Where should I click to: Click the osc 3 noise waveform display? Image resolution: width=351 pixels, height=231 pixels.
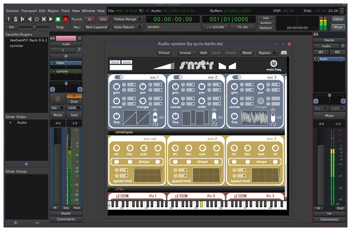(x=254, y=117)
